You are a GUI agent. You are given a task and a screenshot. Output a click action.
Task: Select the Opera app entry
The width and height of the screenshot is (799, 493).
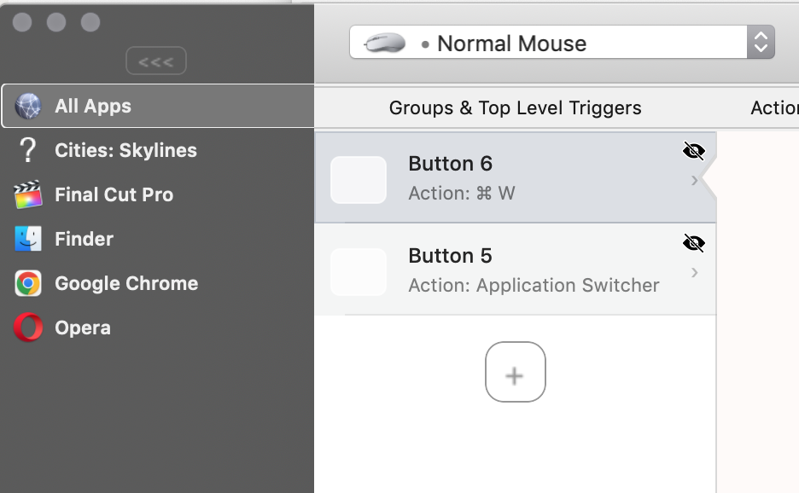coord(83,328)
